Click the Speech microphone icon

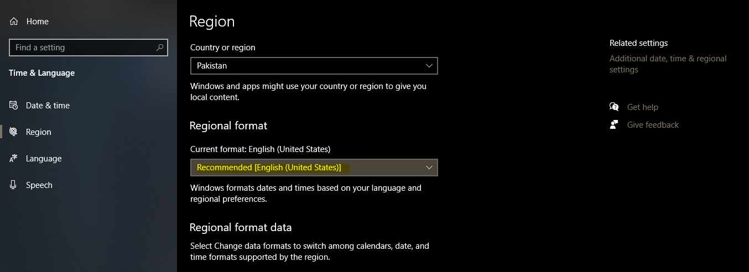(14, 185)
